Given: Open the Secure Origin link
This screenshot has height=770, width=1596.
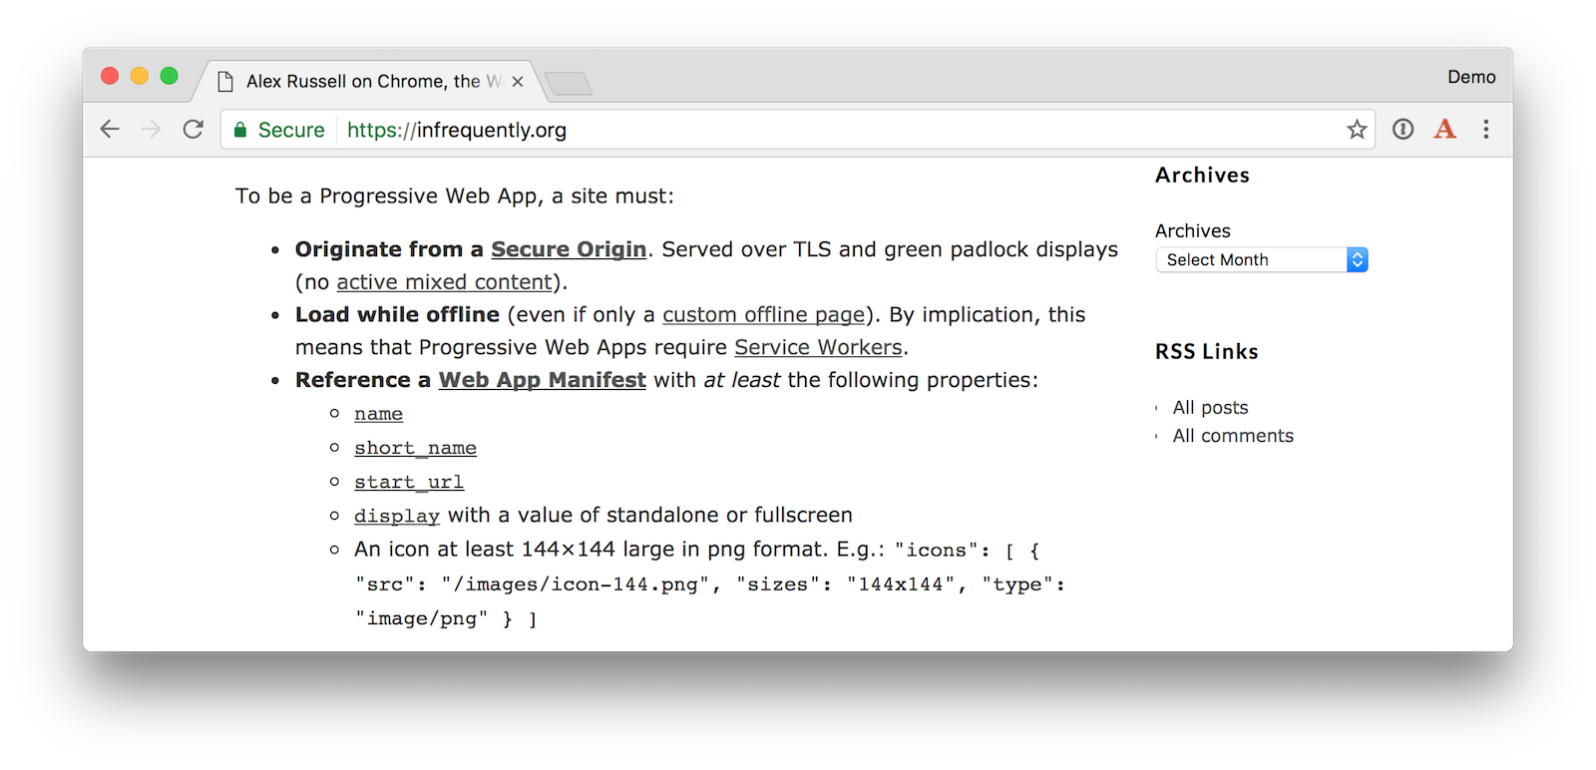Looking at the screenshot, I should tap(569, 249).
